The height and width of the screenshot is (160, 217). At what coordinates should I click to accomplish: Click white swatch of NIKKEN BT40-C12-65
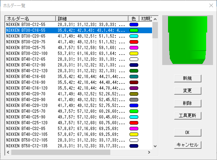pos(134,59)
